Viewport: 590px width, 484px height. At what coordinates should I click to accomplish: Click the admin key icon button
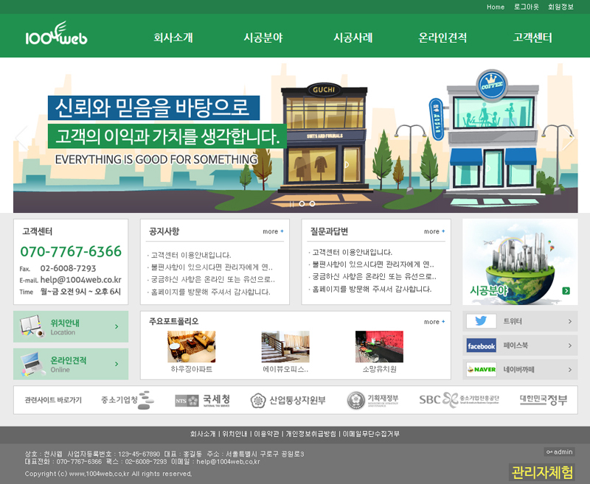pyautogui.click(x=560, y=452)
